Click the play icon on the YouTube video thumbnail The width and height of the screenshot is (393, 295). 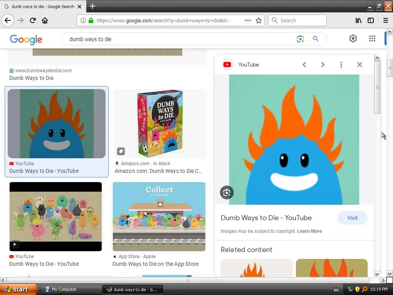click(x=15, y=244)
